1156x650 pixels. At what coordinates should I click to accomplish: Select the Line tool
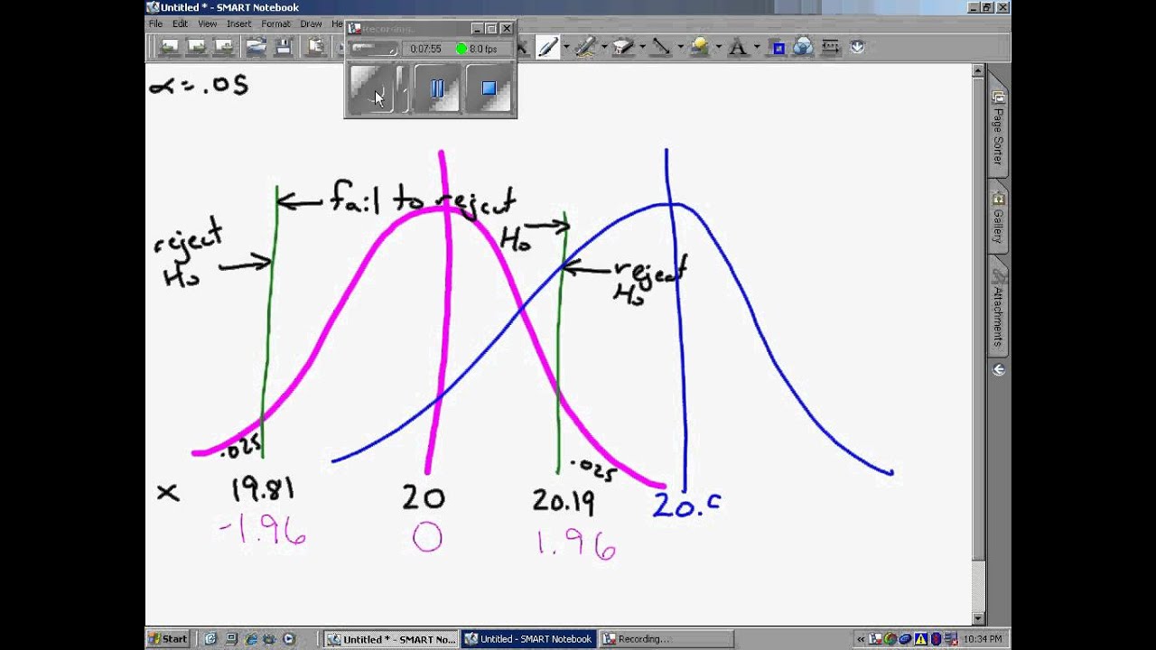pyautogui.click(x=661, y=47)
